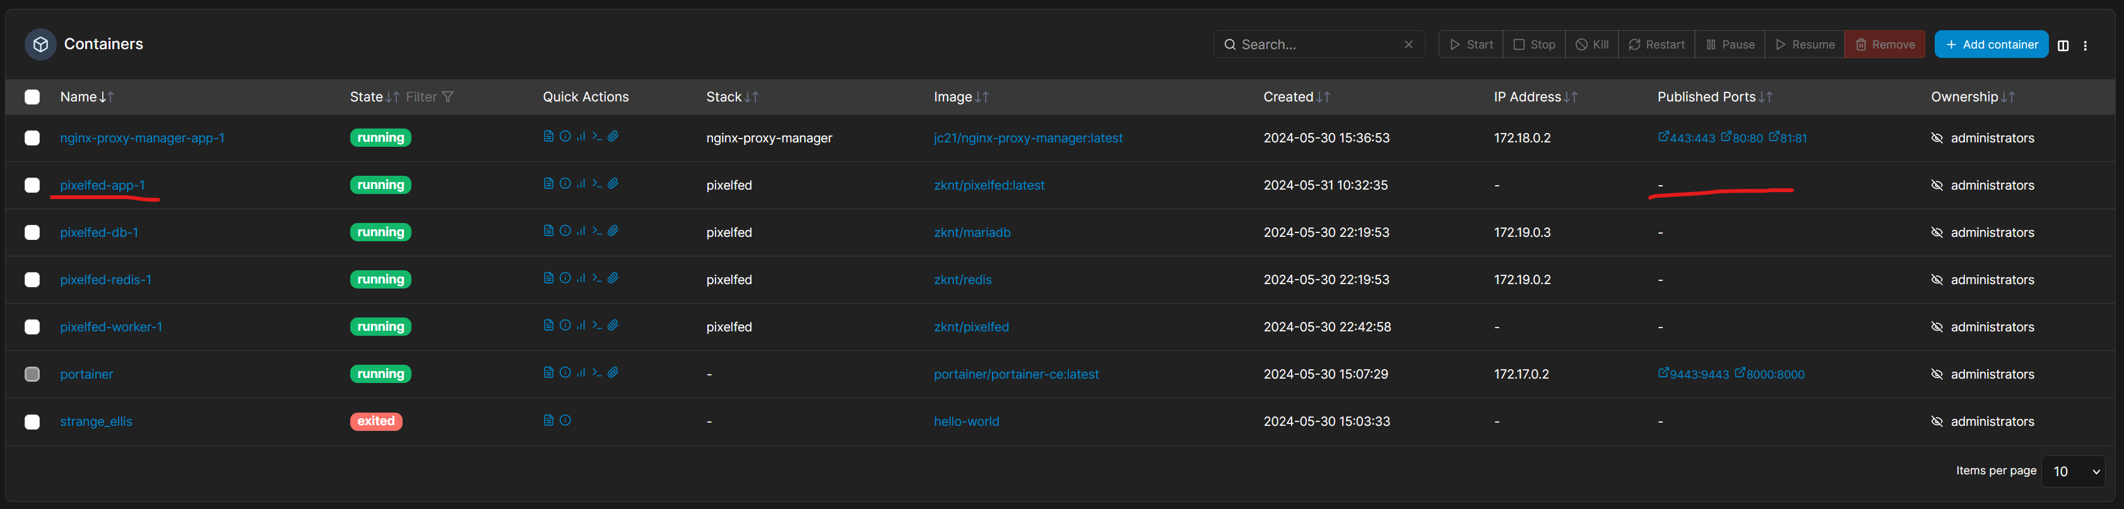2124x509 pixels.
Task: Select the pixelfed-worker-1 checkbox
Action: tap(32, 327)
